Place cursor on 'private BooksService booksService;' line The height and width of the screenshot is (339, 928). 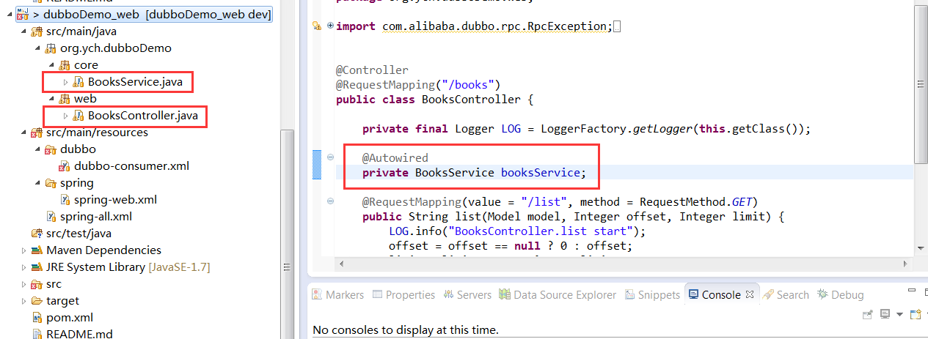(x=474, y=173)
